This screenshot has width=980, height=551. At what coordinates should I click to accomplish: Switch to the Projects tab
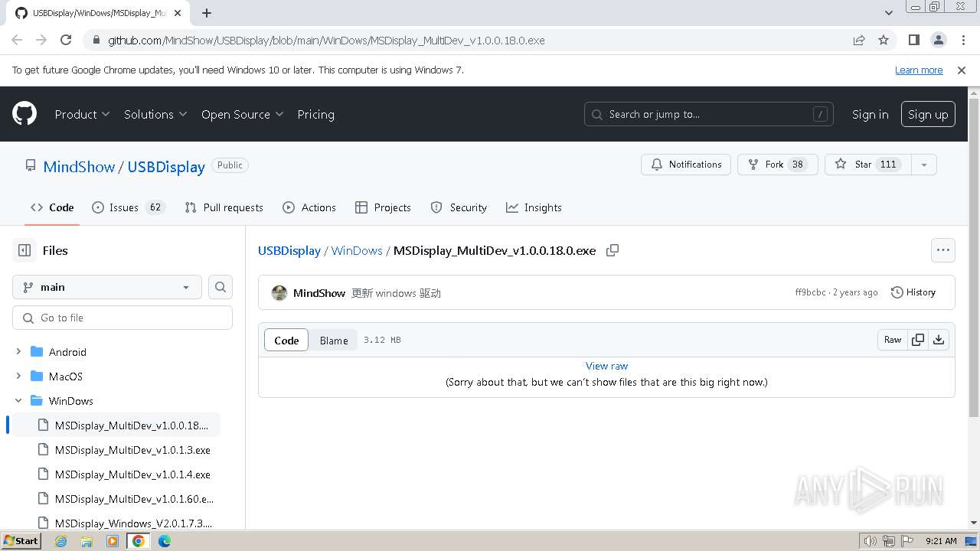[x=383, y=207]
